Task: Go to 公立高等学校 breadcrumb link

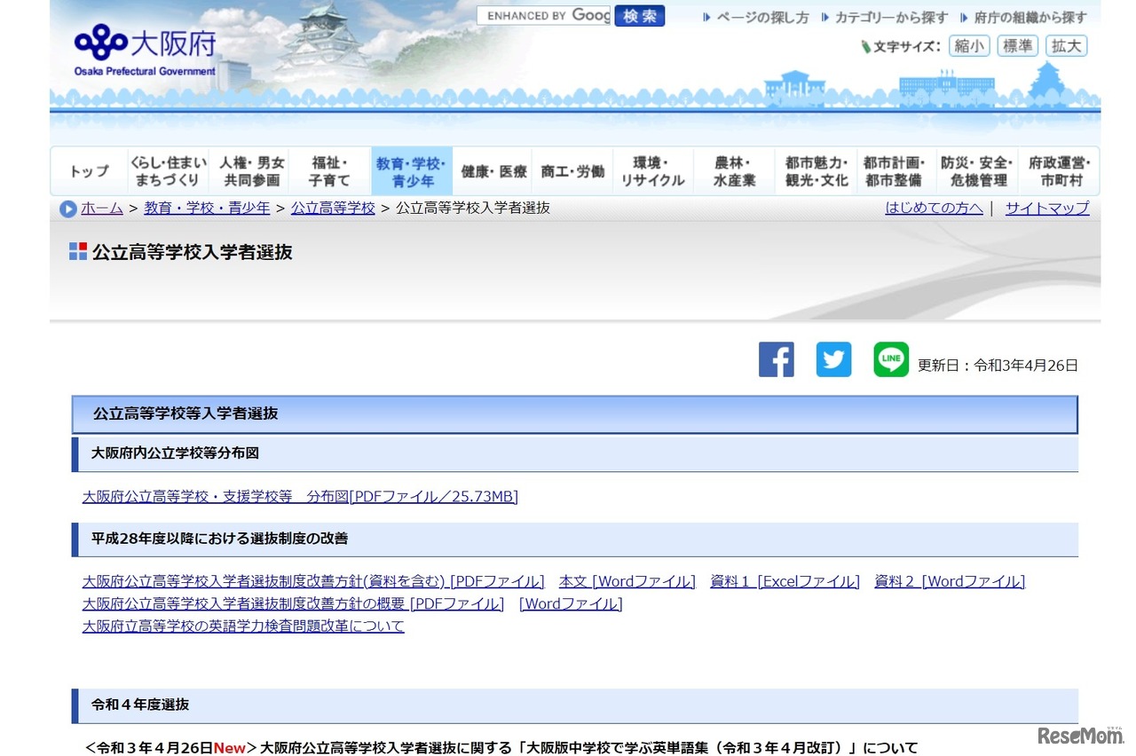Action: point(333,209)
